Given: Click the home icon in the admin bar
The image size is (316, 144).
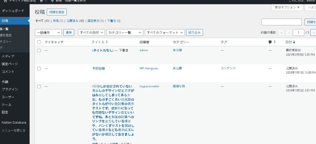Looking at the screenshot, I should (5, 1).
